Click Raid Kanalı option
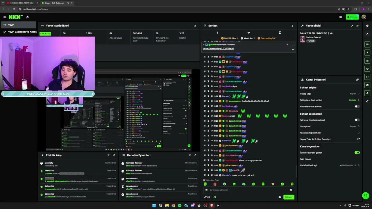372x209 pixels. pyautogui.click(x=305, y=159)
